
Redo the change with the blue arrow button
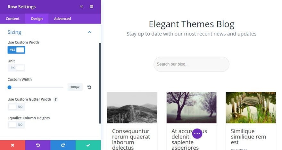(x=63, y=145)
